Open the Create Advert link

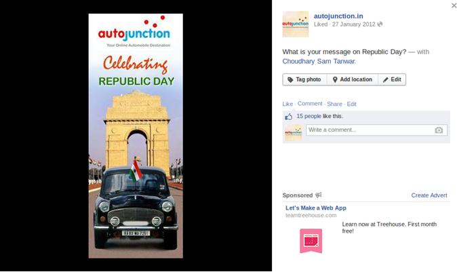click(429, 195)
